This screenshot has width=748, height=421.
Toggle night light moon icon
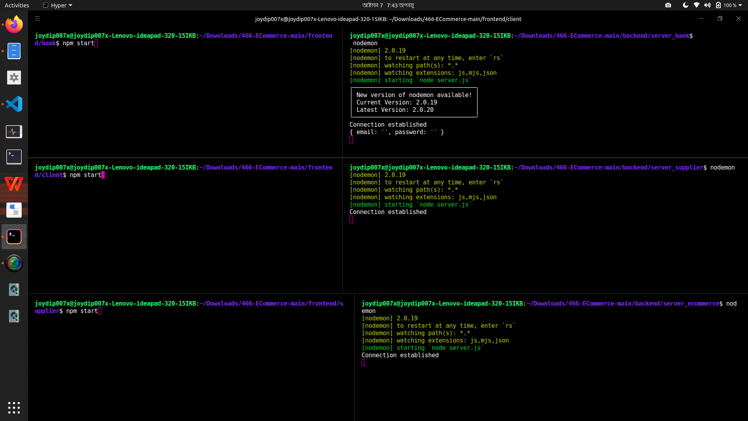[685, 5]
